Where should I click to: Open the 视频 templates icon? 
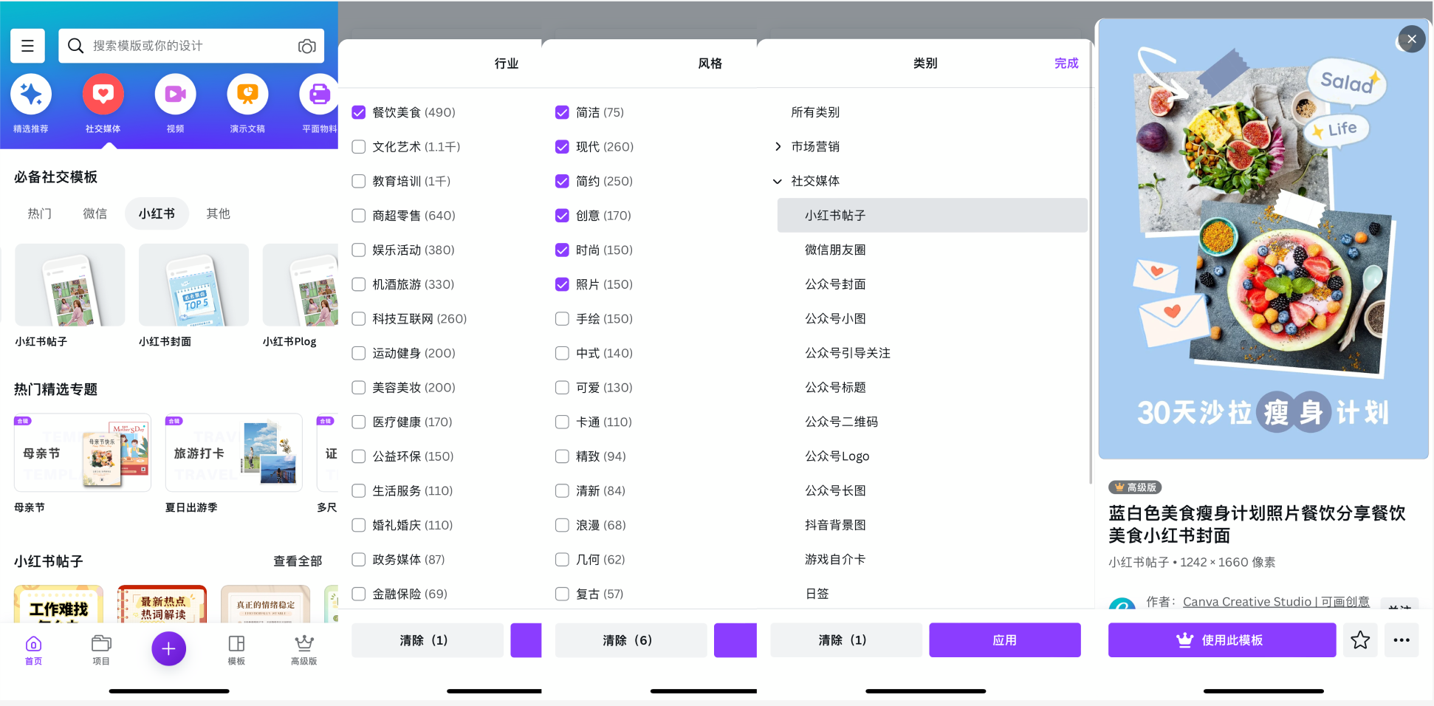175,95
